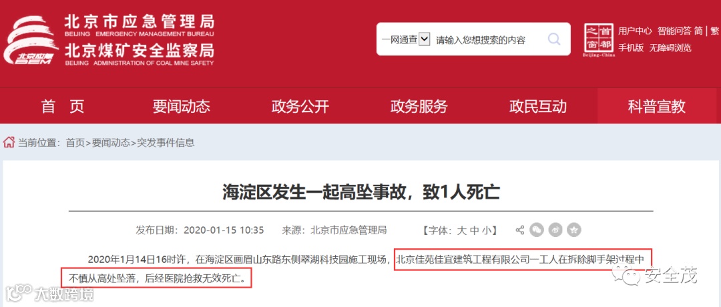721x307 pixels.
Task: Share article via WeChat icon
Action: pyautogui.click(x=537, y=230)
